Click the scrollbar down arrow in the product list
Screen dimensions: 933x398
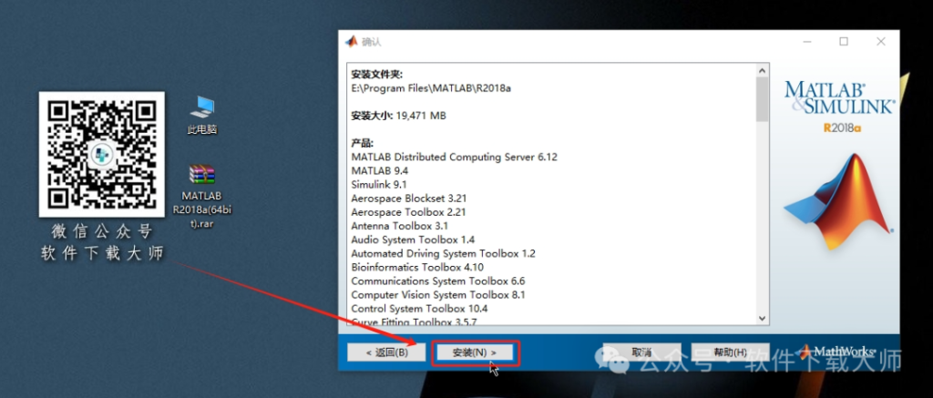763,318
